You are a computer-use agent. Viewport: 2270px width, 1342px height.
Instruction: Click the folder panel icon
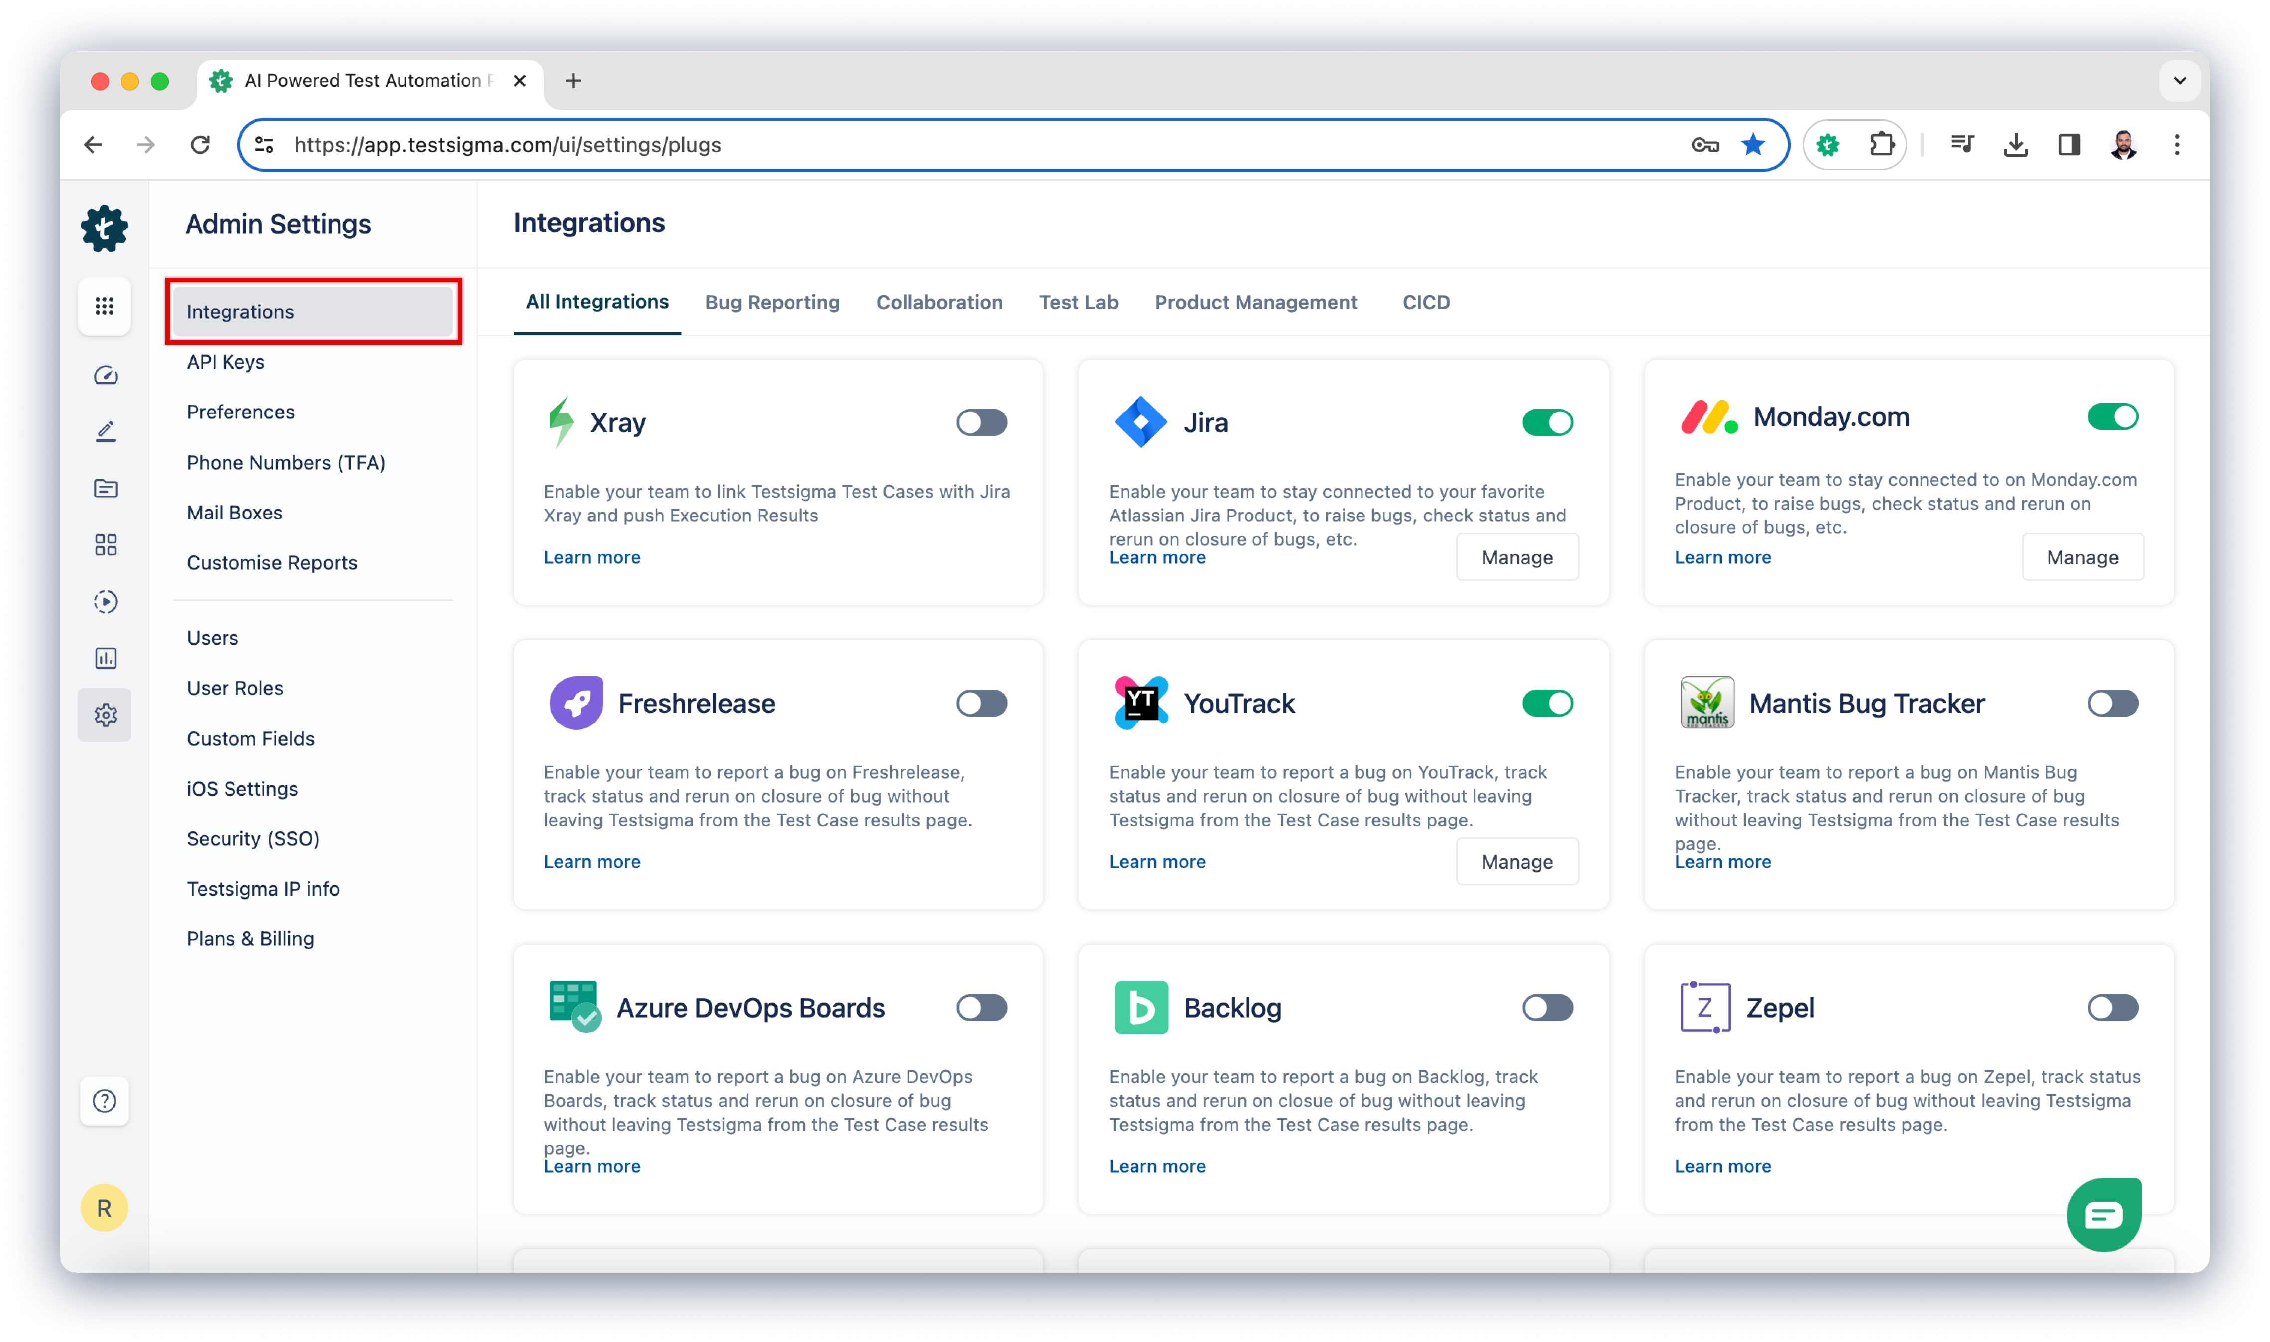click(x=104, y=487)
